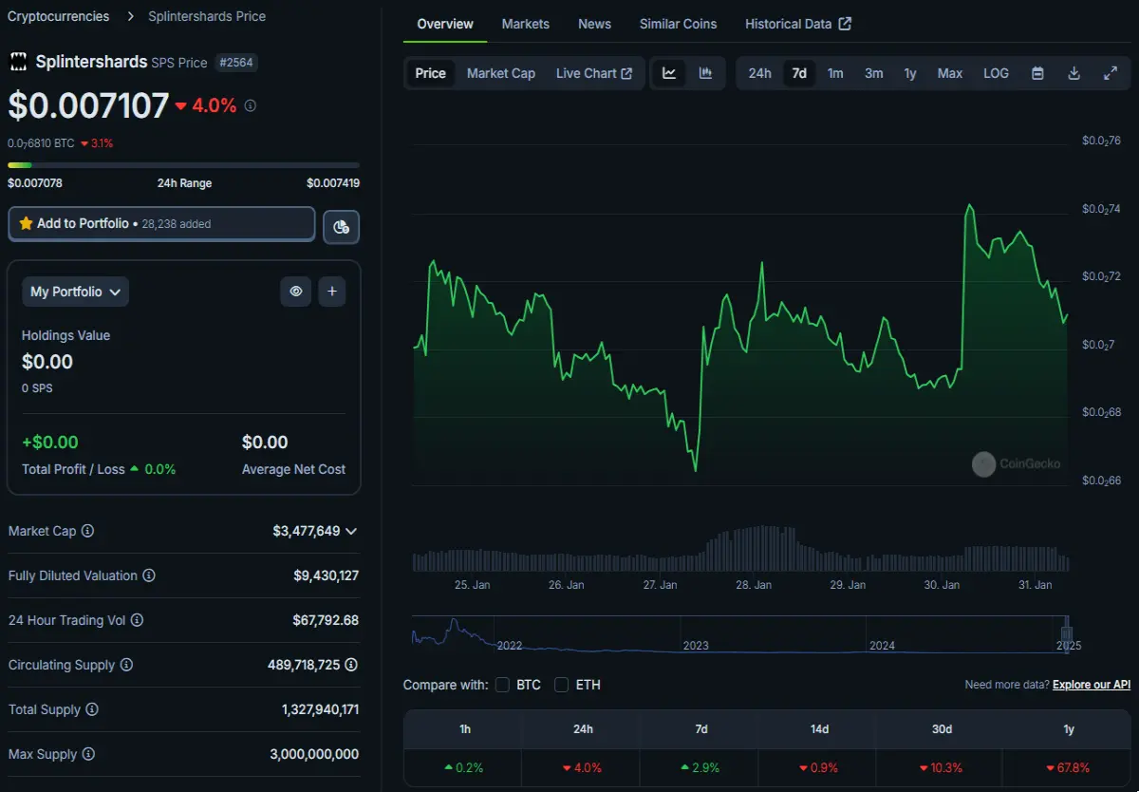Go to Cryptocurrencies breadcrumb

click(x=58, y=16)
